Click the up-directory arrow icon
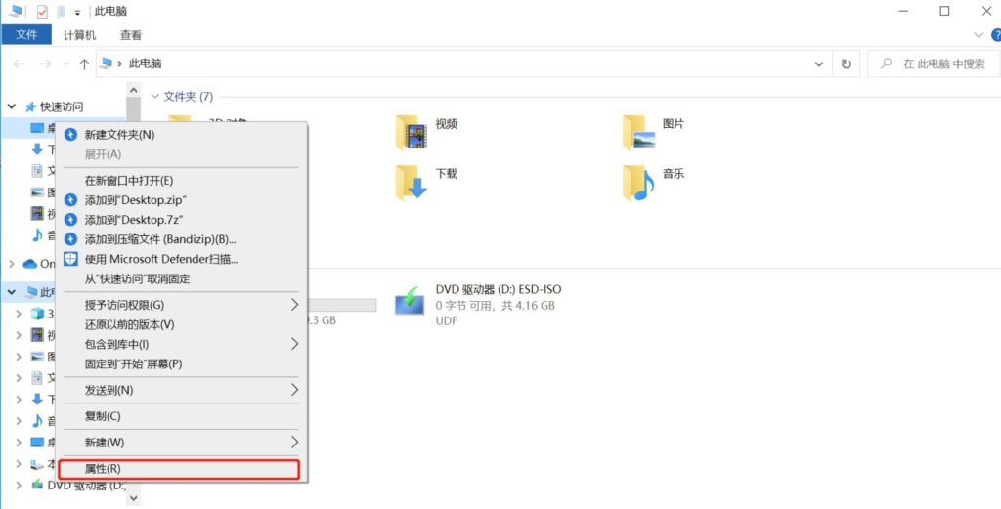 point(84,64)
